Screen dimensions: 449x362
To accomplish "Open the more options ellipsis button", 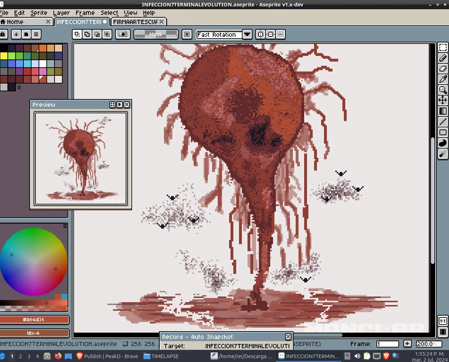I will pos(280,34).
